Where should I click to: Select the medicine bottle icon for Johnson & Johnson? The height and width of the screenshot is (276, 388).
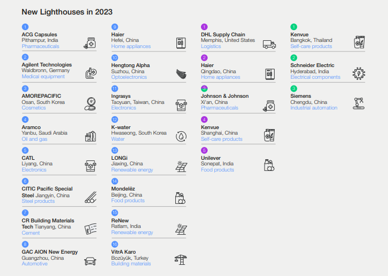[269, 106]
